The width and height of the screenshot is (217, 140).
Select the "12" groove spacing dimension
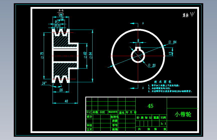pos(62,18)
